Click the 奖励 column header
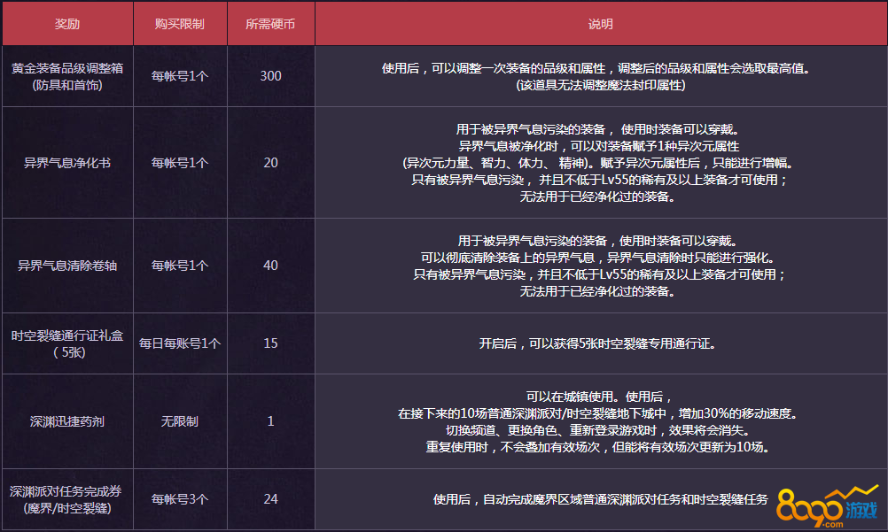The image size is (888, 532). click(67, 24)
